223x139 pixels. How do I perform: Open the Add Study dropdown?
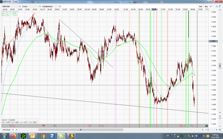8,130
